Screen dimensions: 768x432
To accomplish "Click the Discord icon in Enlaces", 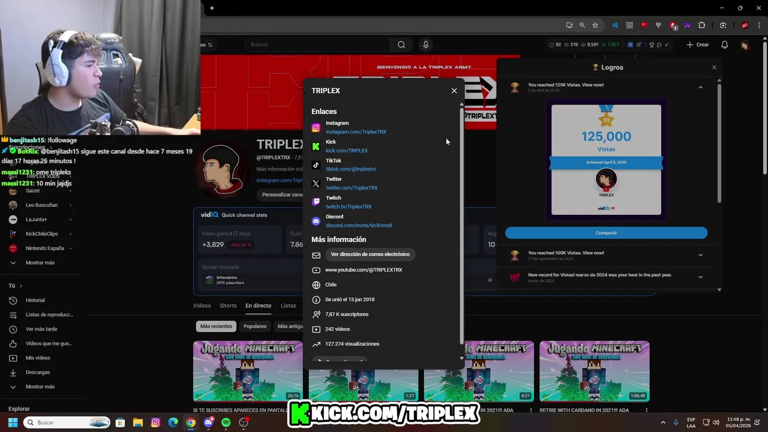I will pyautogui.click(x=316, y=221).
